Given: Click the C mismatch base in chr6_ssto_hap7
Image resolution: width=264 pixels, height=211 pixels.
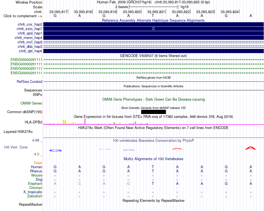Looking at the screenshot, I should point(153,29).
